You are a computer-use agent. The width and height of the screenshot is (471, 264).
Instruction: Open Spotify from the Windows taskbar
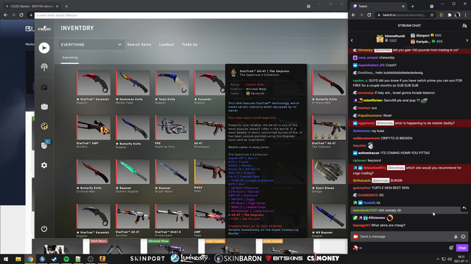pos(66,259)
